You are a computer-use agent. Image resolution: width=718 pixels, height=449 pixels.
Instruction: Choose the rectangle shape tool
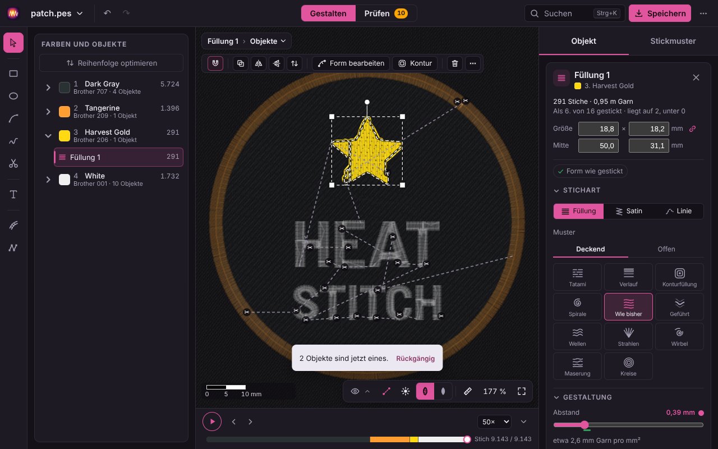pyautogui.click(x=13, y=74)
